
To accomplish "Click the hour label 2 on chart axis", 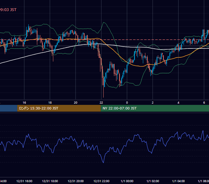I will (153, 103).
